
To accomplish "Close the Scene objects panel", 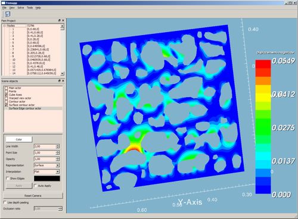I will (63, 81).
